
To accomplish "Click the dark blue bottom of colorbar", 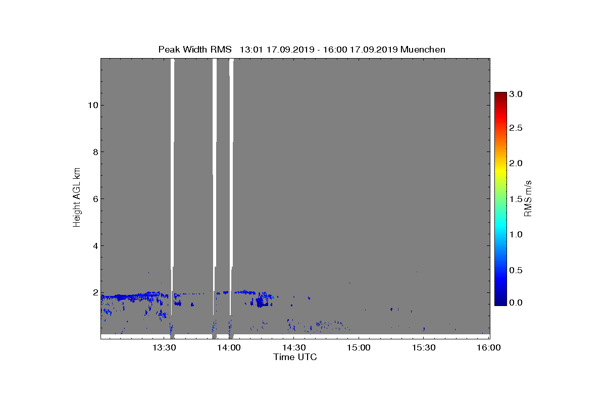I will [x=500, y=301].
